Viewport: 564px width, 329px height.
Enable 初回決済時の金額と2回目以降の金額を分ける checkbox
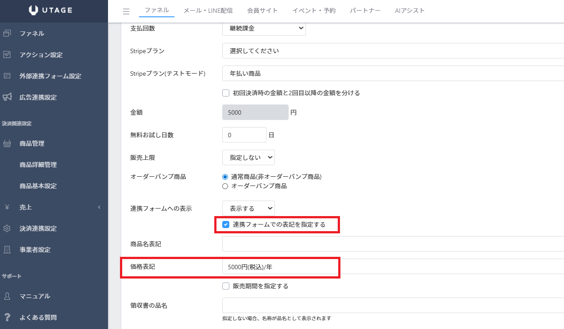(226, 93)
